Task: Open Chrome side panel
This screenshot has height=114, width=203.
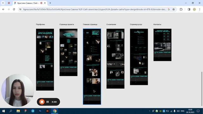Action: 189,9
